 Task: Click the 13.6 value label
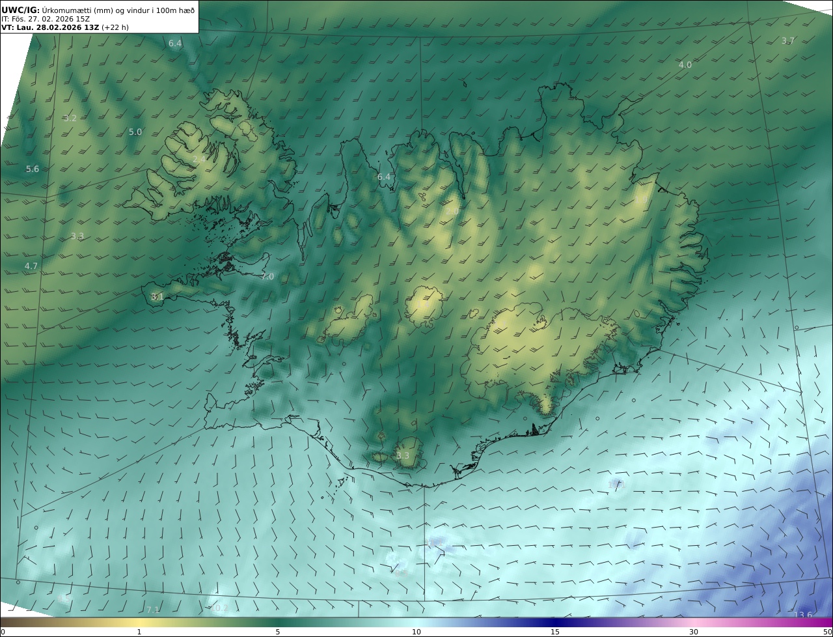pos(803,615)
